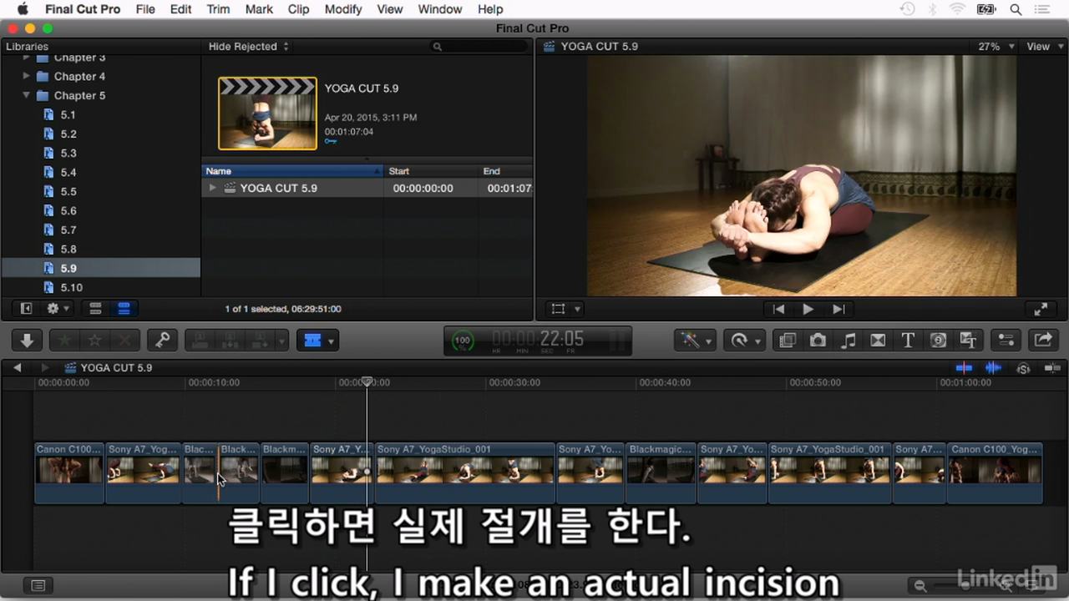This screenshot has width=1069, height=601.
Task: Open the Keyword Editor key icon
Action: pyautogui.click(x=163, y=340)
